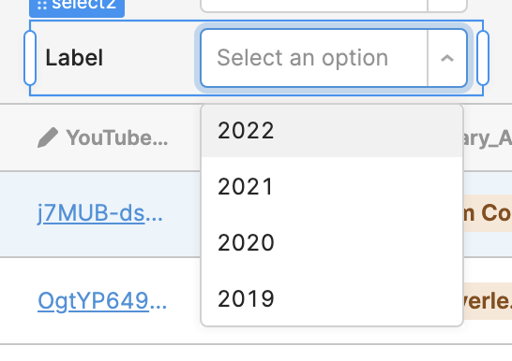The height and width of the screenshot is (361, 512).
Task: Click the "Label" text of the select
Action: 74,58
